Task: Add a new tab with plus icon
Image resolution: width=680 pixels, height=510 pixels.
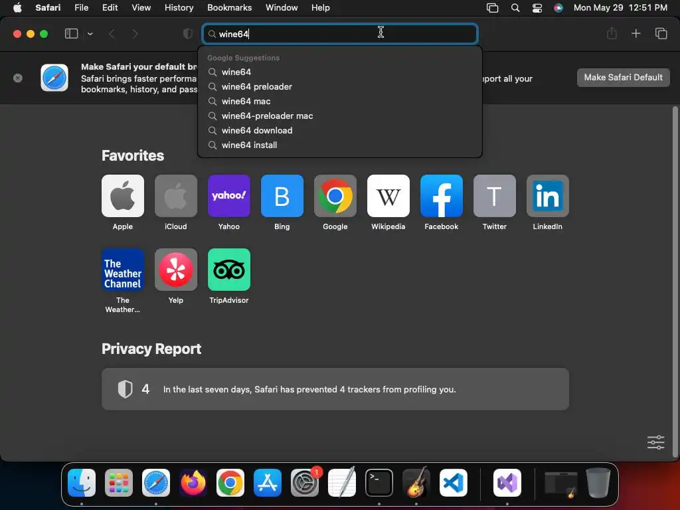Action: click(x=636, y=33)
